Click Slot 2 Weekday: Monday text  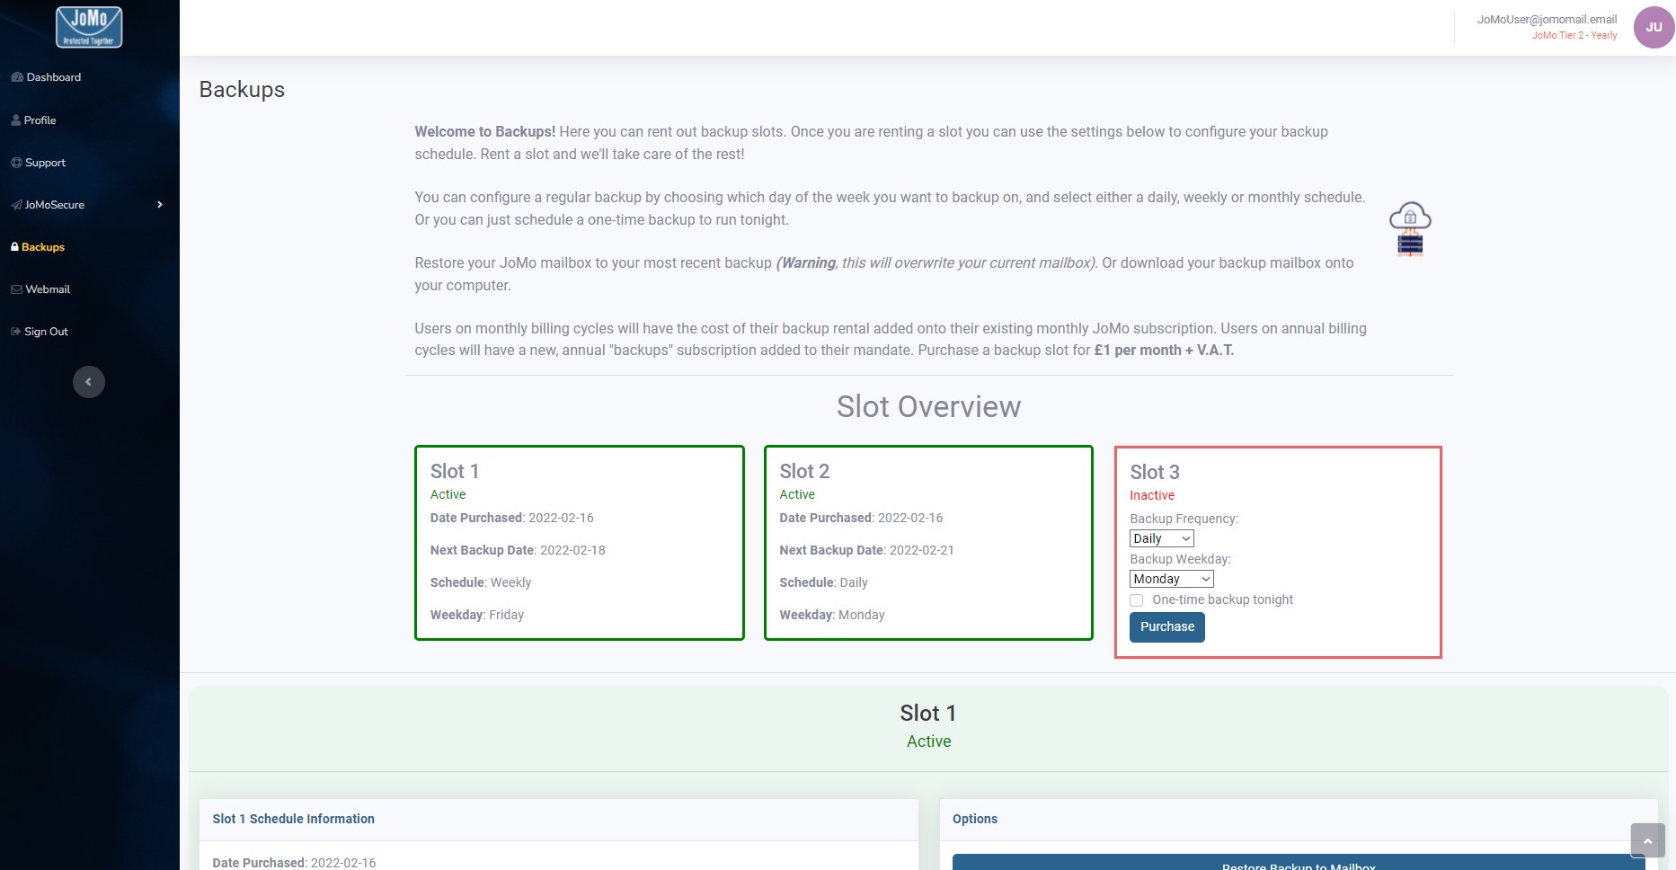point(832,615)
